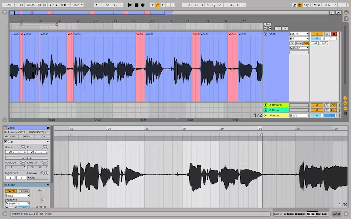Set vocal track monitoring to In
Screen dimensions: 351x219
tap(292, 43)
